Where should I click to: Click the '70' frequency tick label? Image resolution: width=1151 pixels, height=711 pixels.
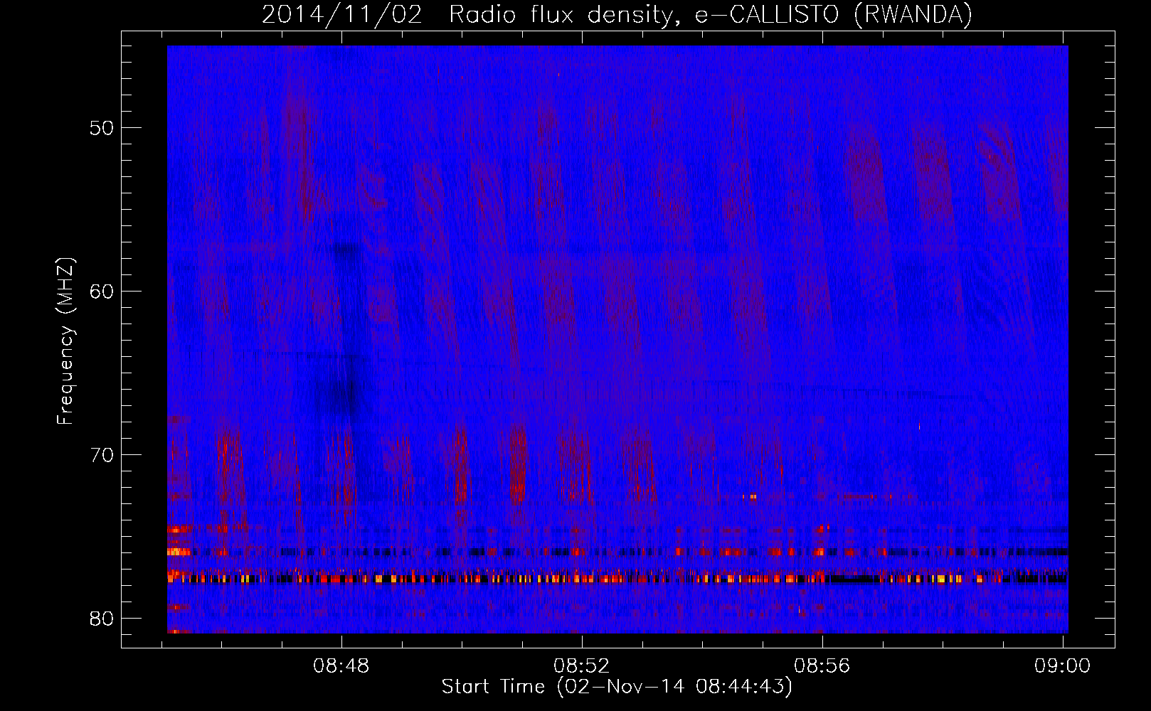coord(102,455)
